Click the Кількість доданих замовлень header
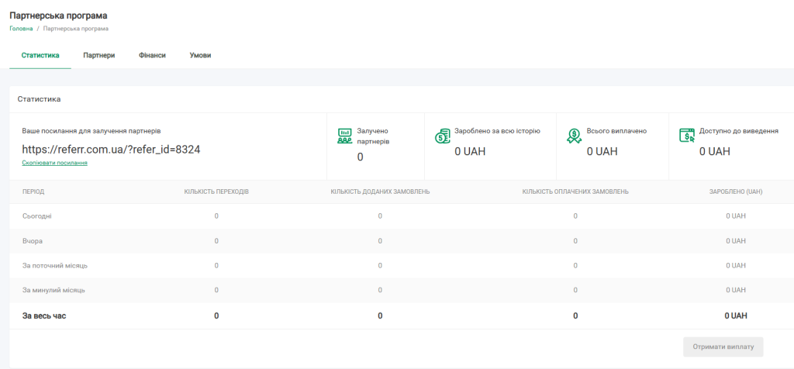The image size is (794, 369). click(x=380, y=191)
